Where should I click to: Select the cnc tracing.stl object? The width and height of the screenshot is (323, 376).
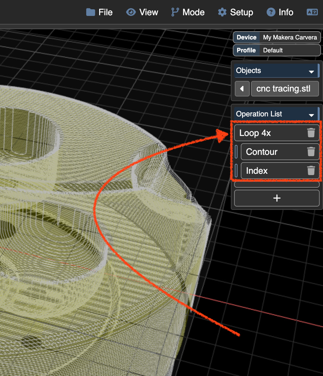point(285,89)
